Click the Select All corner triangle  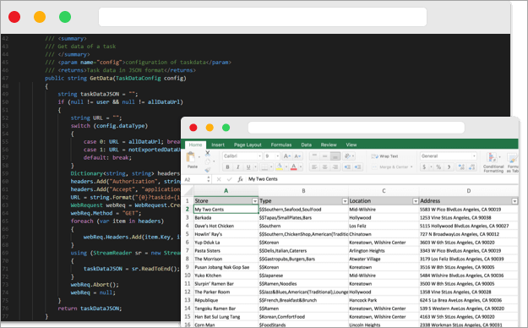[x=188, y=191]
